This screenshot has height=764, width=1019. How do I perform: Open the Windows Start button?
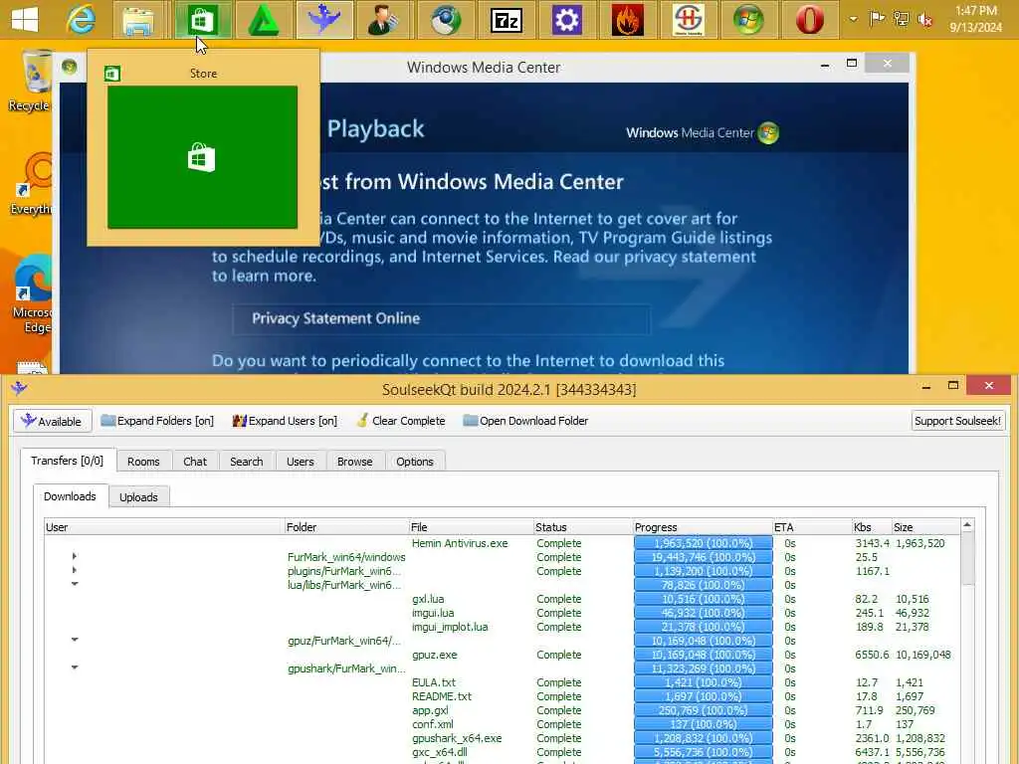pos(24,20)
